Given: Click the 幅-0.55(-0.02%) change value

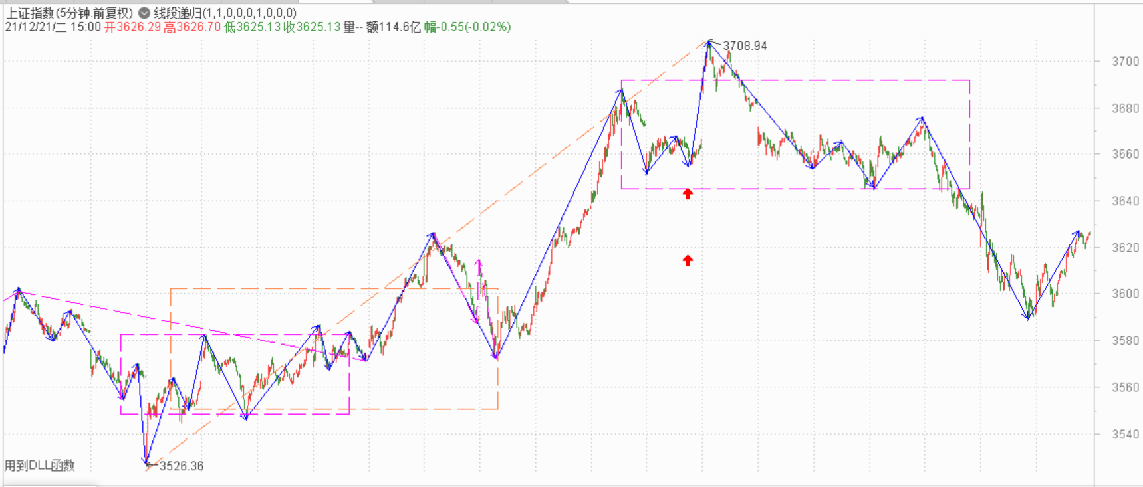Looking at the screenshot, I should (x=467, y=27).
